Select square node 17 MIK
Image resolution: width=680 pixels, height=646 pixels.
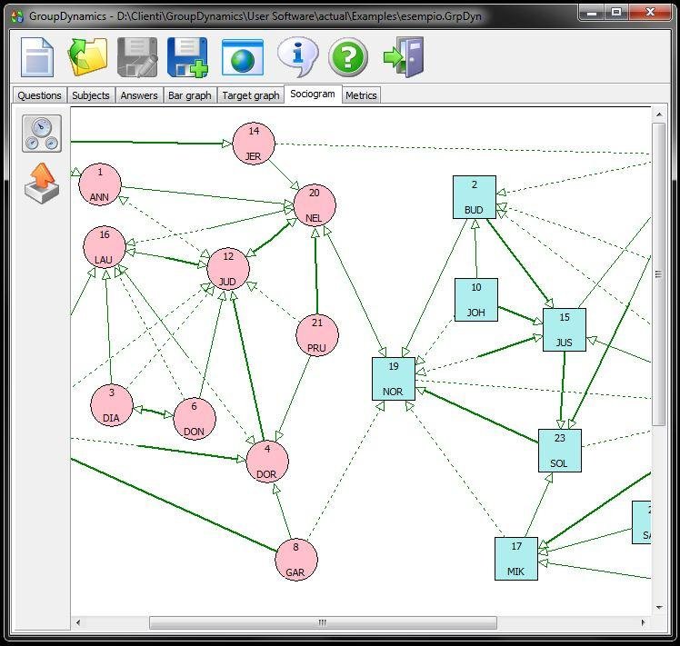[x=516, y=559]
